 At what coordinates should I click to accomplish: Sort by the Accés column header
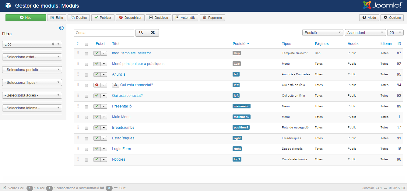[x=353, y=44]
